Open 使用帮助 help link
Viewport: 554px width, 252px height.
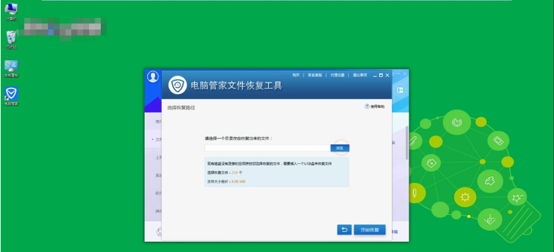(374, 106)
